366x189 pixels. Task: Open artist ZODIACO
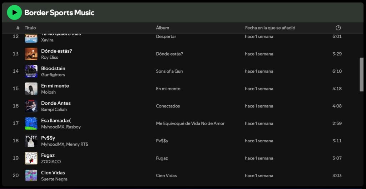pyautogui.click(x=51, y=162)
